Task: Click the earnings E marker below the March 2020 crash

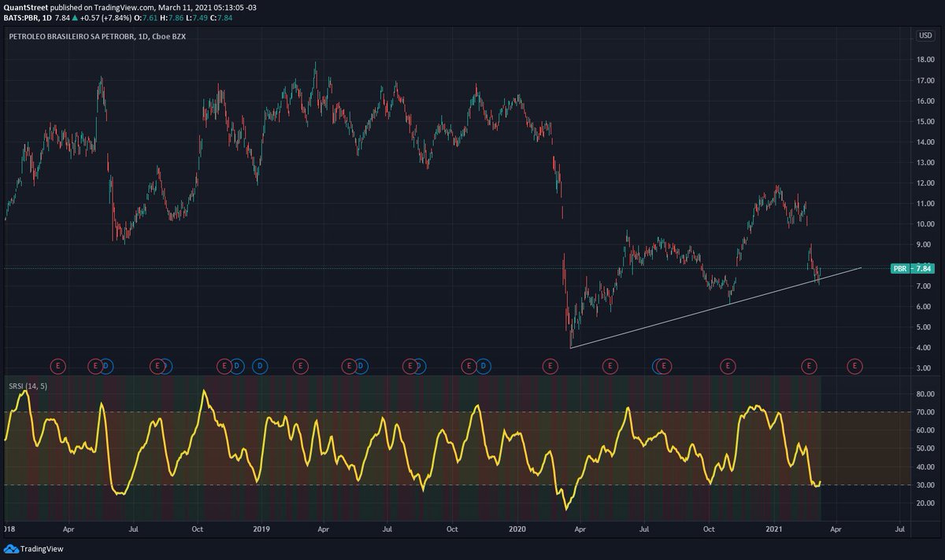Action: pos(550,365)
